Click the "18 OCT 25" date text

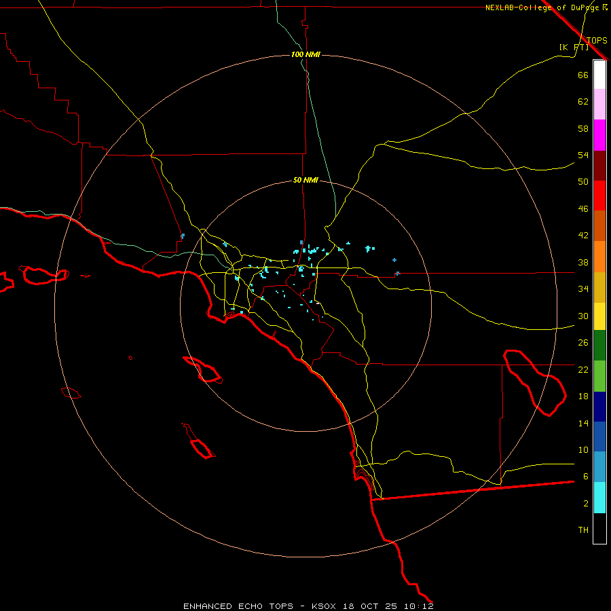tap(370, 606)
